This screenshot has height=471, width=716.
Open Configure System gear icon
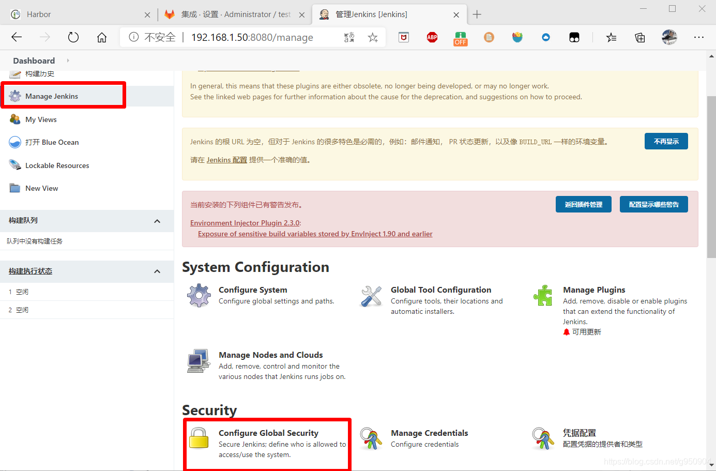pos(199,296)
